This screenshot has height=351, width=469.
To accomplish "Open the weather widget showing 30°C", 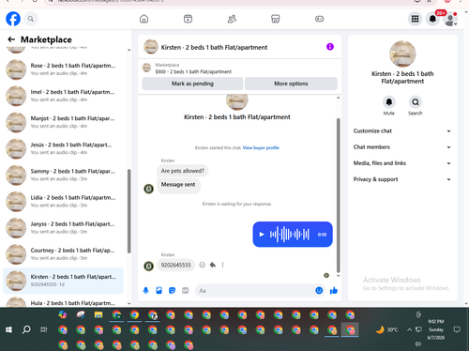I will pos(386,329).
